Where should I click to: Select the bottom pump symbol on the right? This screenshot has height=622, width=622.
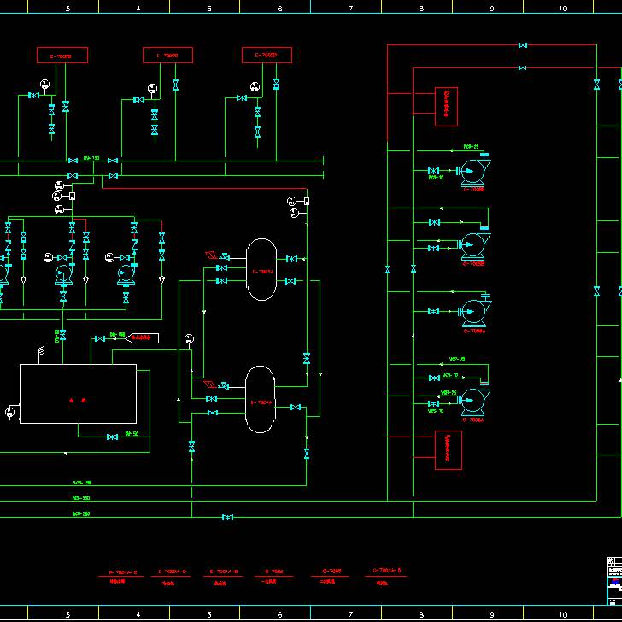[x=472, y=398]
